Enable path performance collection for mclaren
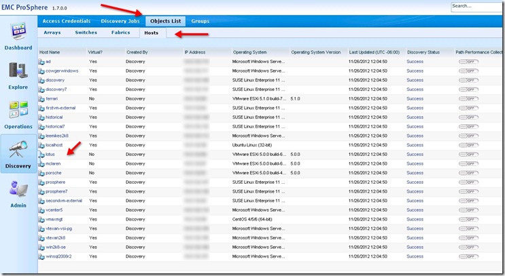This screenshot has width=505, height=276. (468, 164)
